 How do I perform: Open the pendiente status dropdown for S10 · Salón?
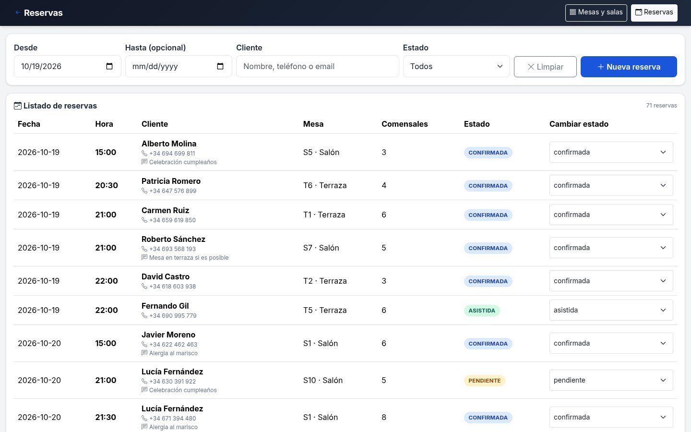coord(611,380)
